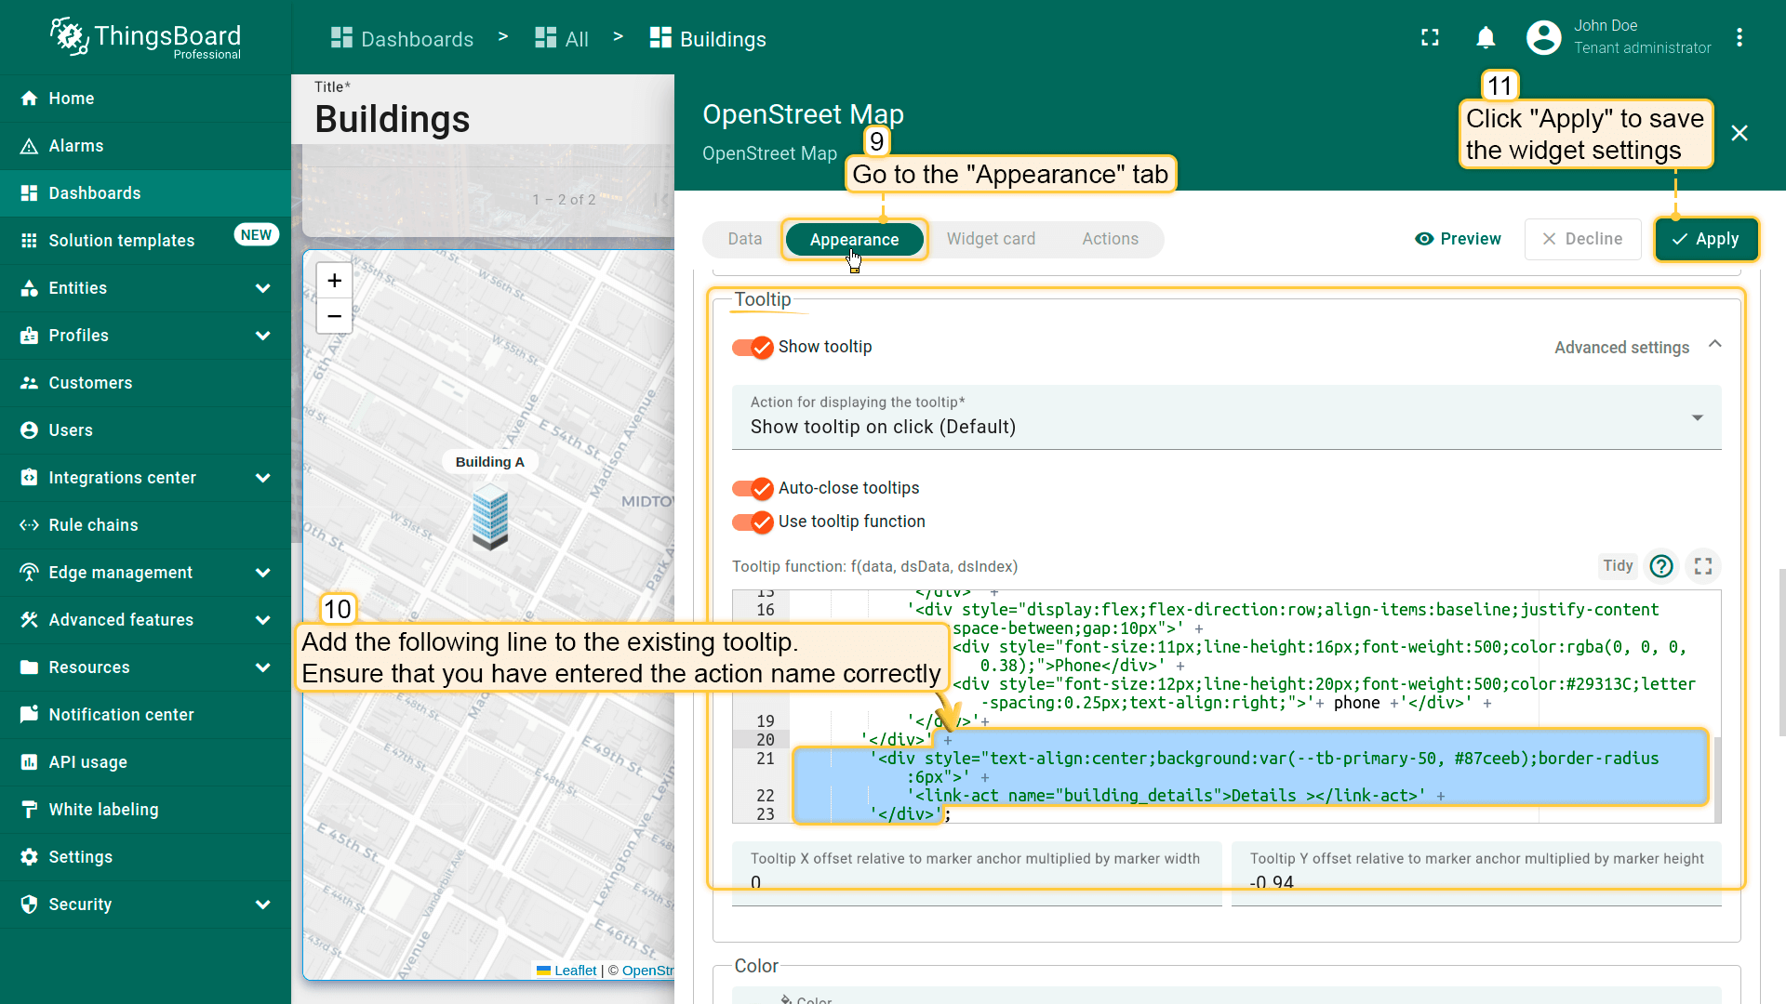
Task: Click the map zoom out button
Action: point(335,316)
